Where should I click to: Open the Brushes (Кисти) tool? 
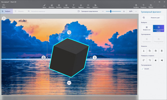[x=44, y=6]
